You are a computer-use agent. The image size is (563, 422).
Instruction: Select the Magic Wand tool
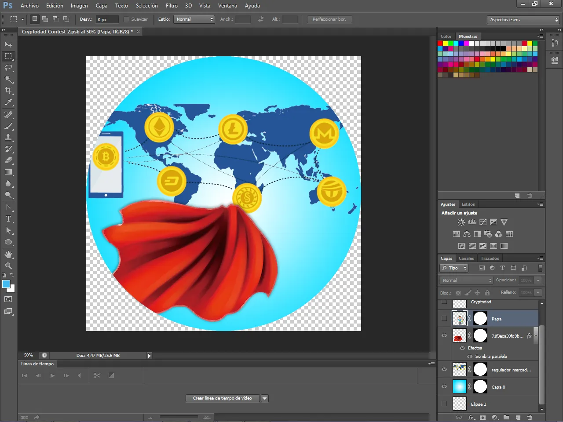8,79
